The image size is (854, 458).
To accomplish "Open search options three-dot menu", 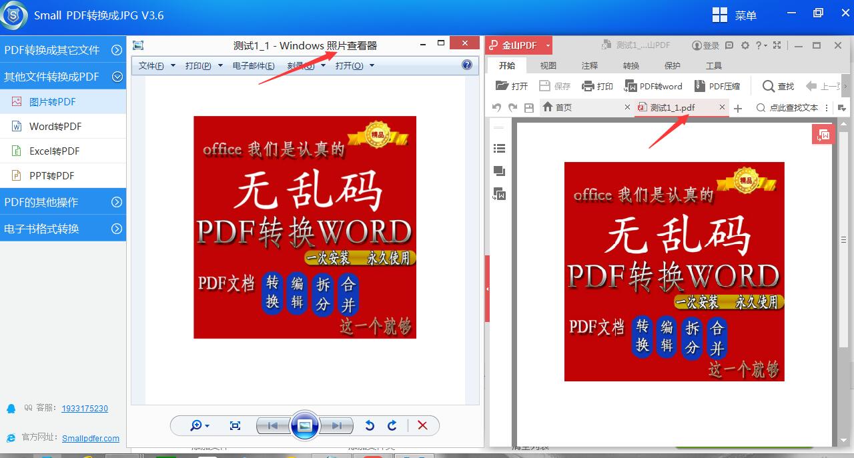I will (x=827, y=107).
